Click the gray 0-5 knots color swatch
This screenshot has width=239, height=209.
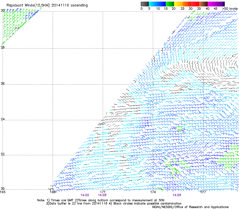pyautogui.click(x=145, y=4)
